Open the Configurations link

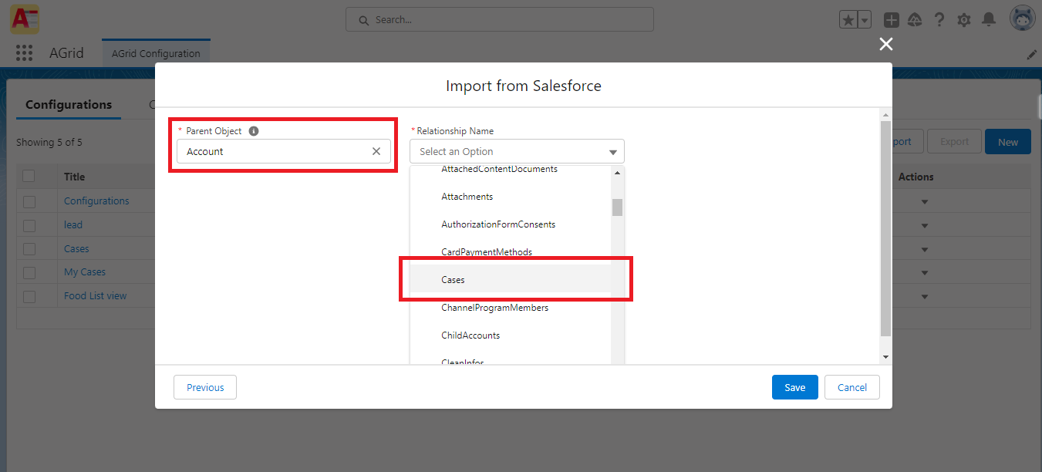pyautogui.click(x=96, y=201)
